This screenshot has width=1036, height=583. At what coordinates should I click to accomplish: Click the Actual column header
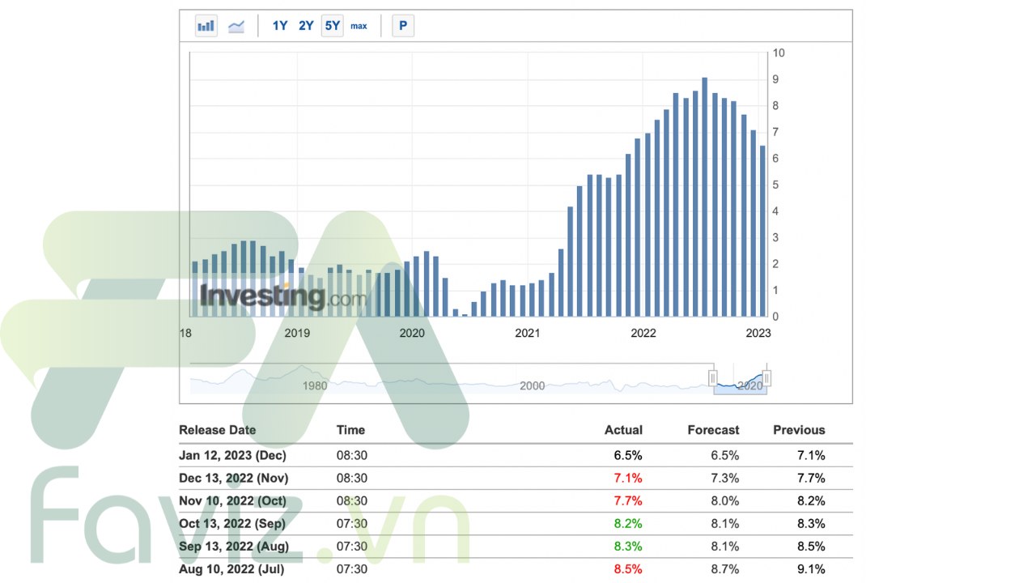[623, 430]
